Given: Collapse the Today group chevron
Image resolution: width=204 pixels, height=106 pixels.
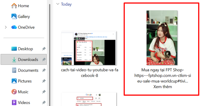Looking at the screenshot, I should (x=58, y=4).
